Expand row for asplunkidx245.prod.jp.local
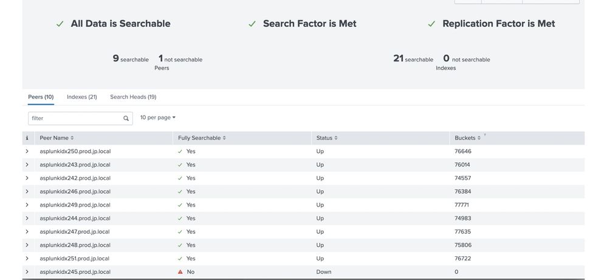Viewport: 607px width, 280px height. coord(27,272)
